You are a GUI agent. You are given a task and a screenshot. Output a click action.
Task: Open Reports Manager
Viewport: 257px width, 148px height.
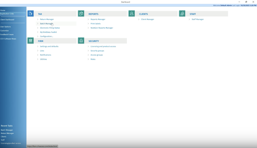98,19
